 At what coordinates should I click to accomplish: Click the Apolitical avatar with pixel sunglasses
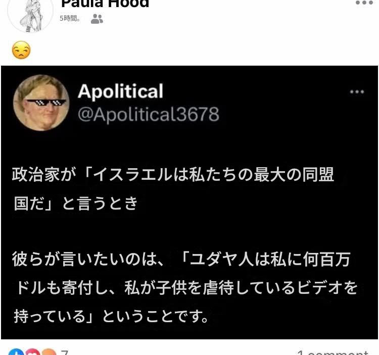pyautogui.click(x=41, y=103)
